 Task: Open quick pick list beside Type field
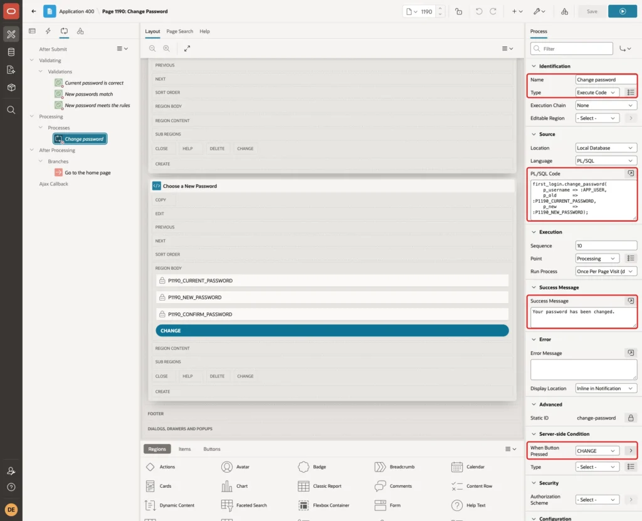(x=631, y=93)
